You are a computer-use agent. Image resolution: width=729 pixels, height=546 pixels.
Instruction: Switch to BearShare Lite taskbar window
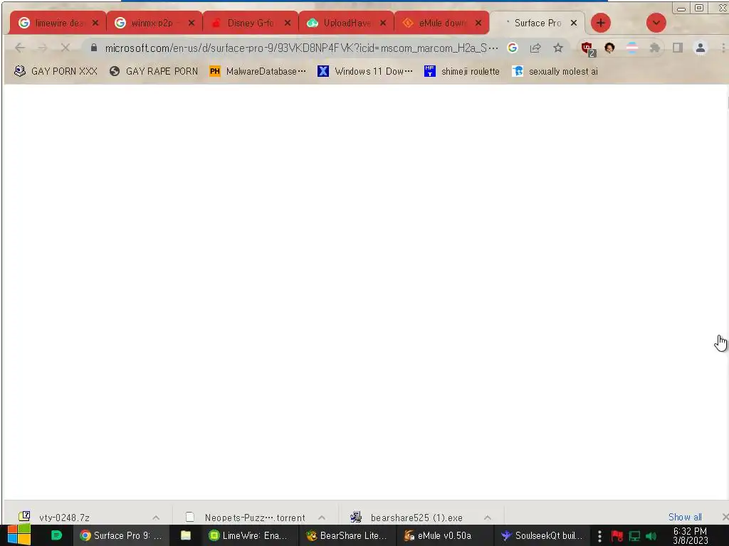pos(347,535)
